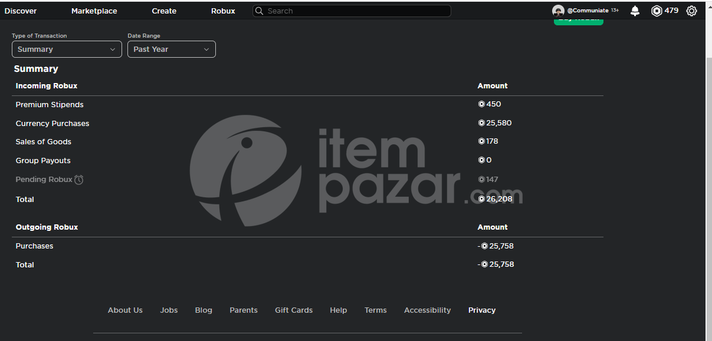The height and width of the screenshot is (341, 712).
Task: Click the Pending Robux label
Action: click(x=44, y=180)
